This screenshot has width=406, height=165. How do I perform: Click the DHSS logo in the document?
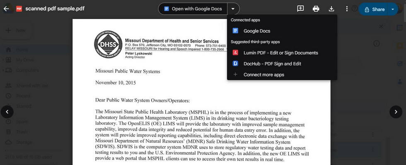pyautogui.click(x=108, y=44)
